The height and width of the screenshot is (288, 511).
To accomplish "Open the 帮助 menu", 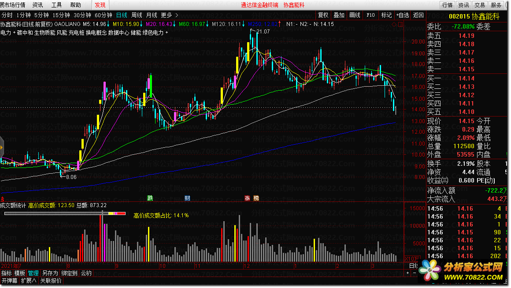I will click(x=76, y=5).
